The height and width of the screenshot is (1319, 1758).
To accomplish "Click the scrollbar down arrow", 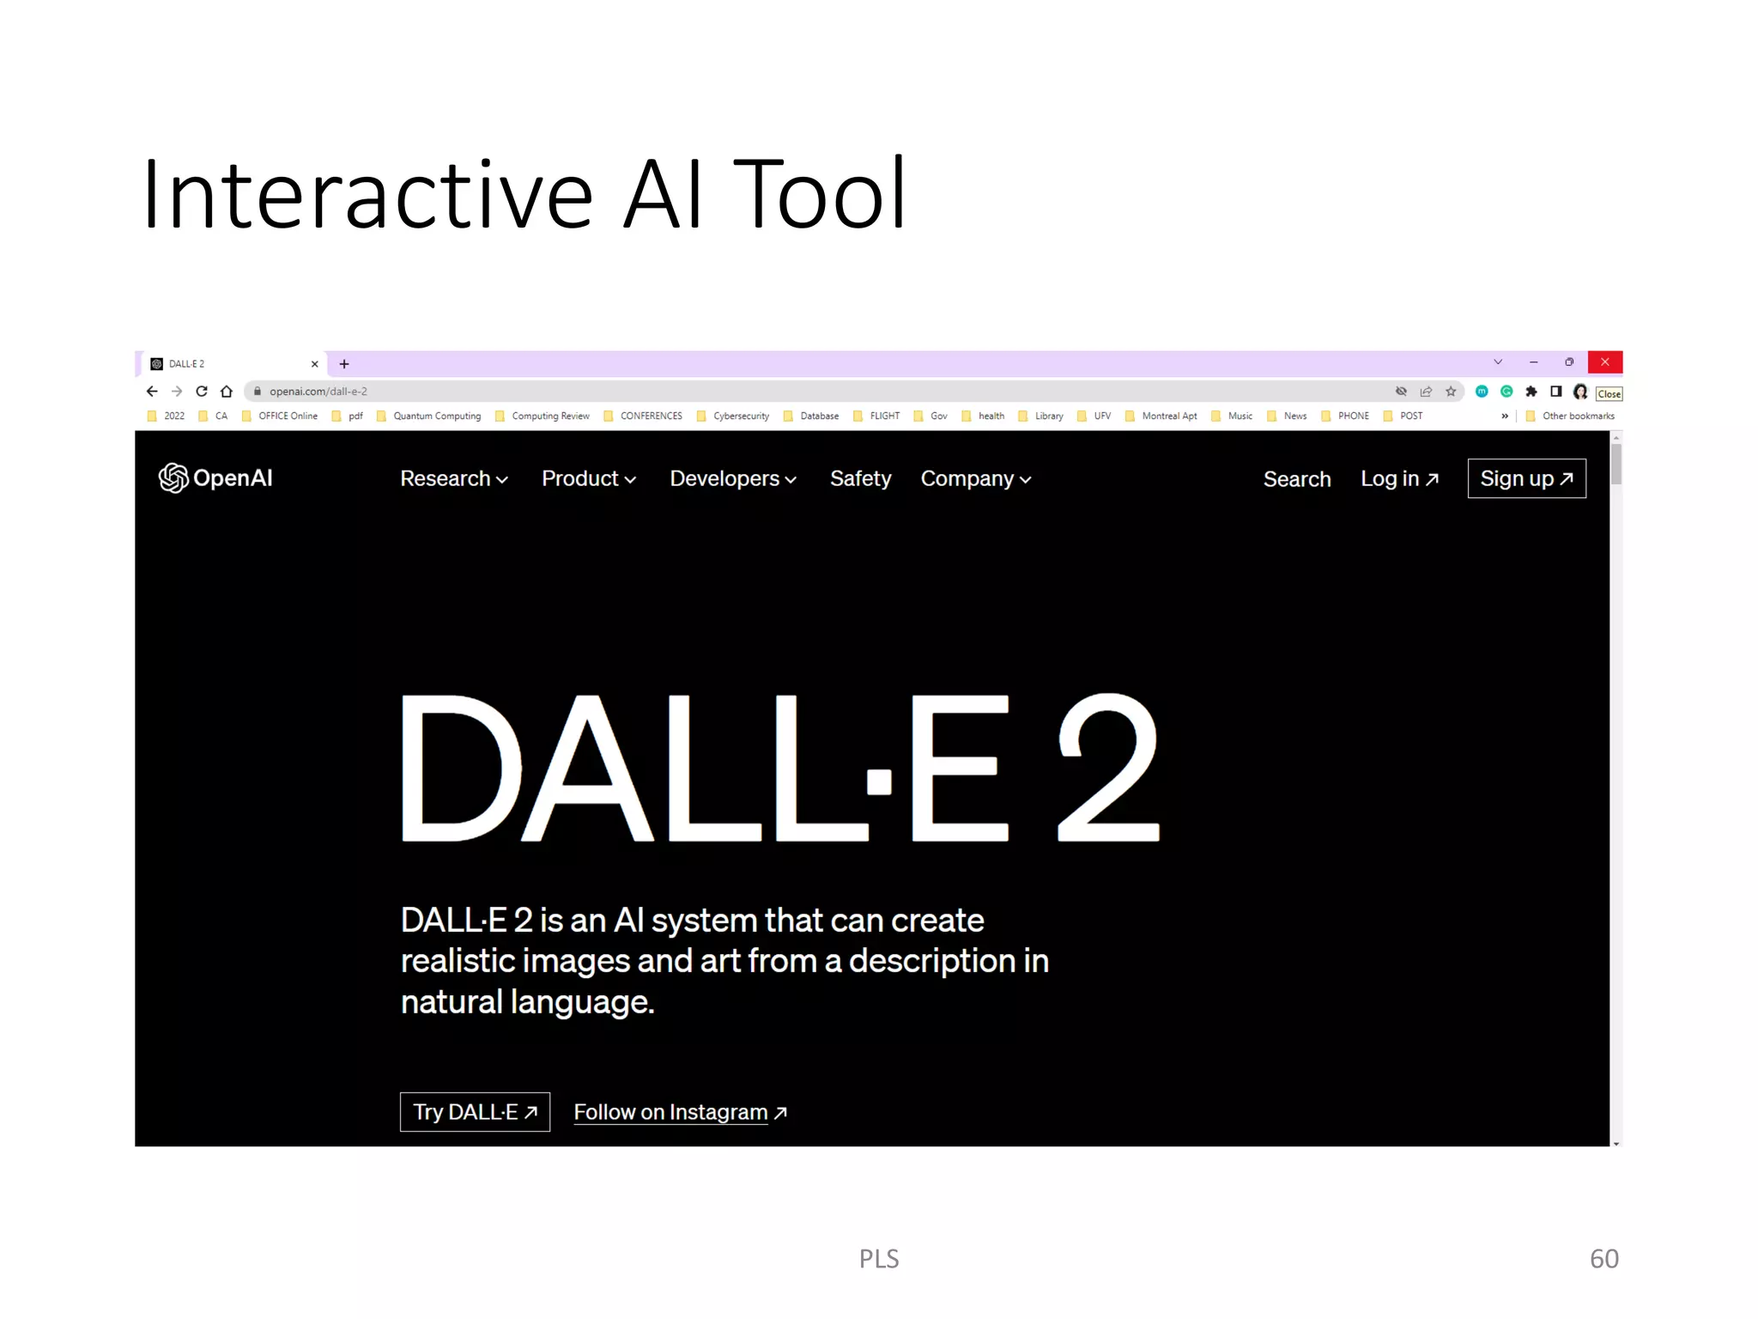I will point(1616,1143).
